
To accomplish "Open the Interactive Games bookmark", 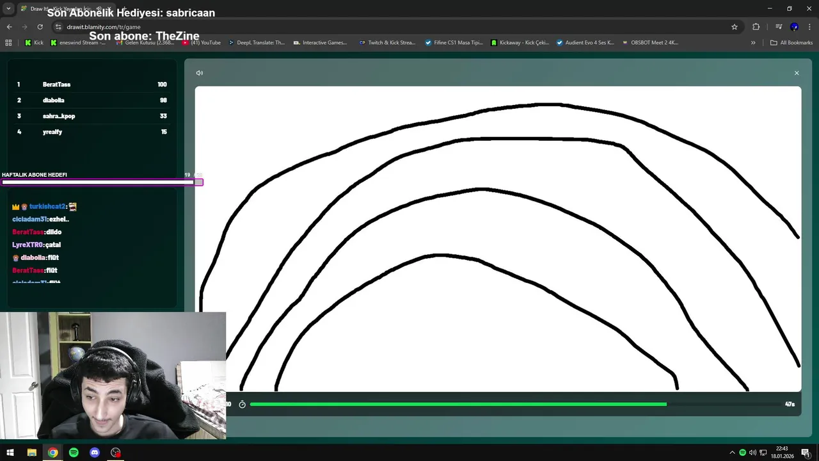I will pyautogui.click(x=320, y=43).
